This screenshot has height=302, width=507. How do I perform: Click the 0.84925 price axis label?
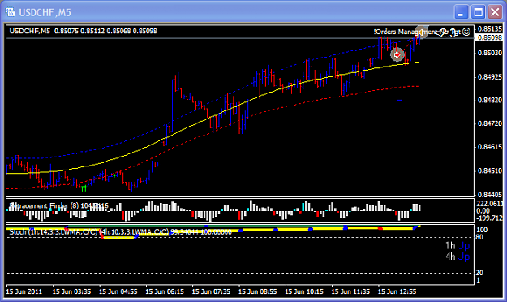490,77
